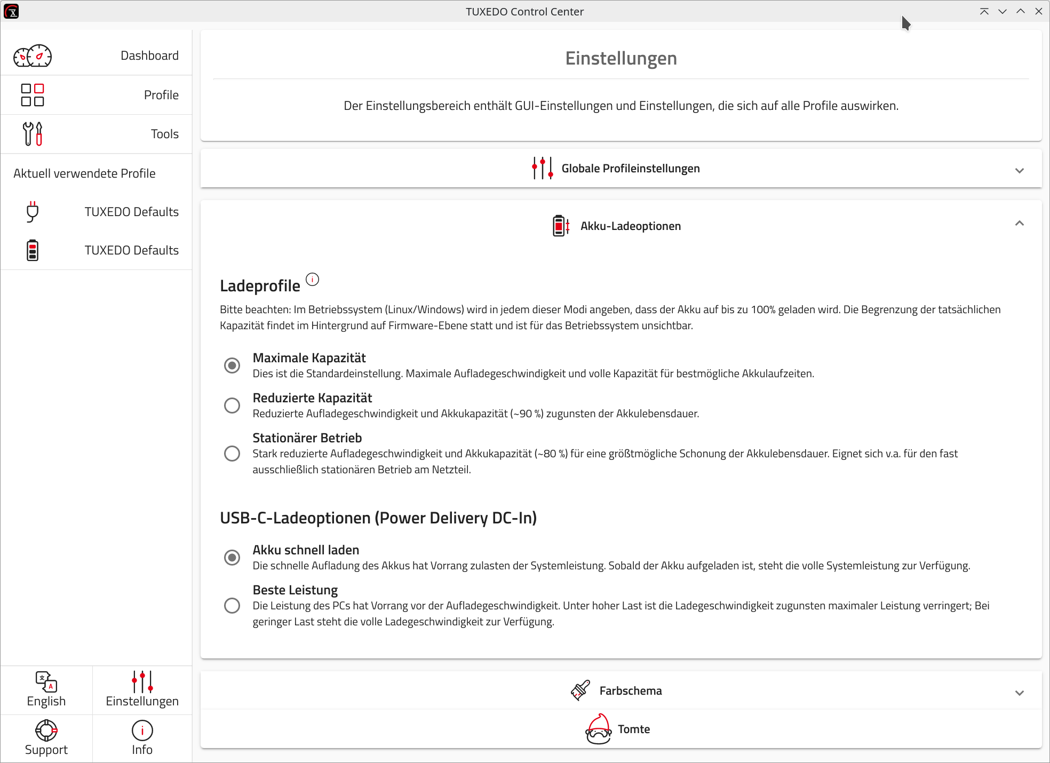The image size is (1050, 763).
Task: Click the battery profile icon in sidebar
Action: 33,250
